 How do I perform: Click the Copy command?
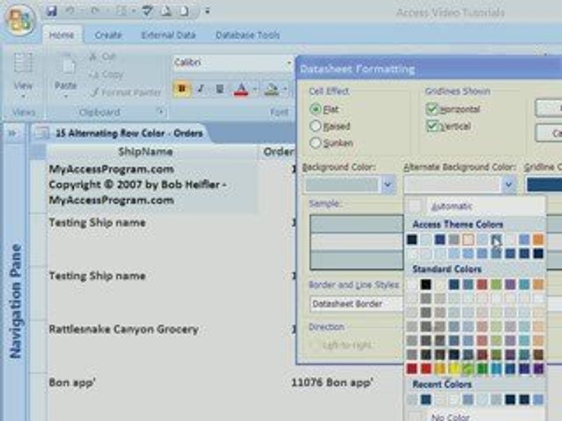106,74
